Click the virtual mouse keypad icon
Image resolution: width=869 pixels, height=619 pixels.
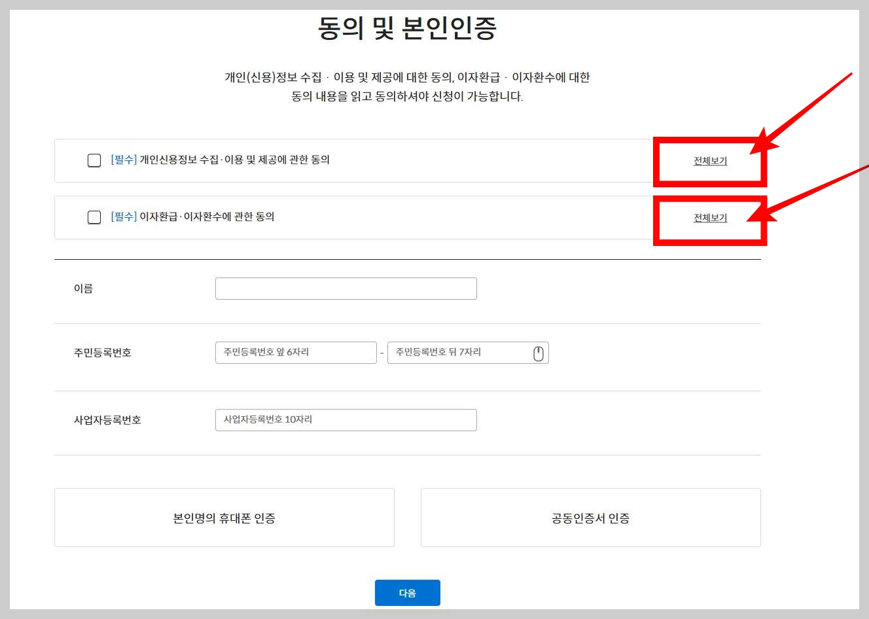point(537,353)
